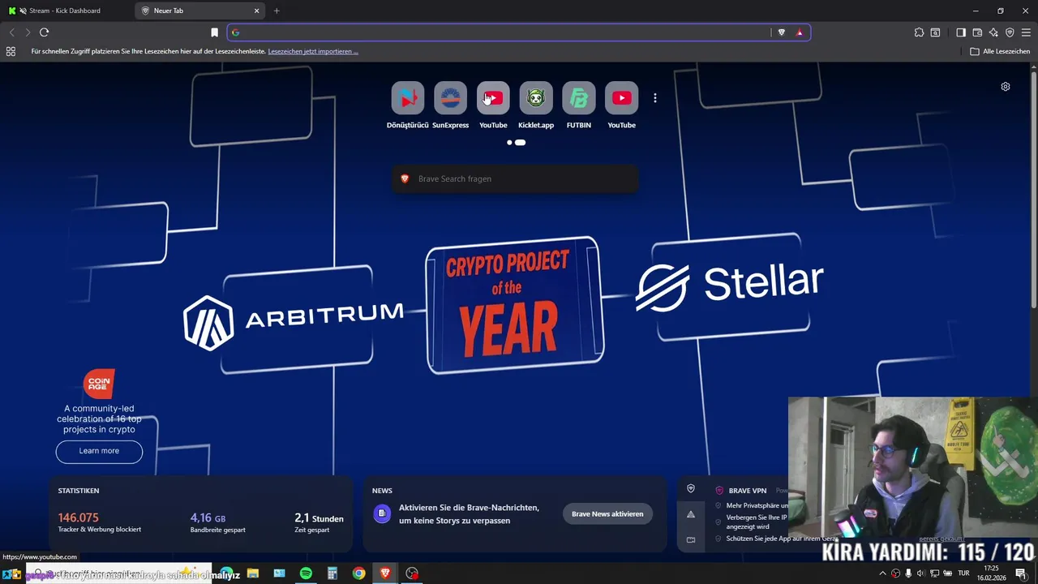Open the notification center icon
The width and height of the screenshot is (1038, 584).
click(x=1020, y=573)
